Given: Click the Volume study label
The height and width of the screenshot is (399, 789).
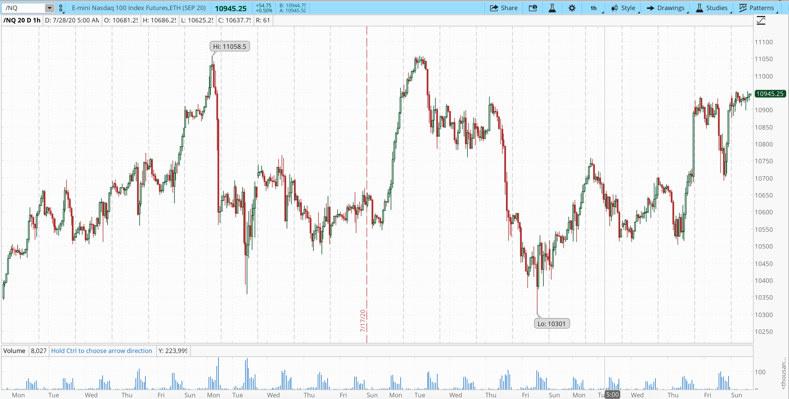Looking at the screenshot, I should tap(14, 351).
